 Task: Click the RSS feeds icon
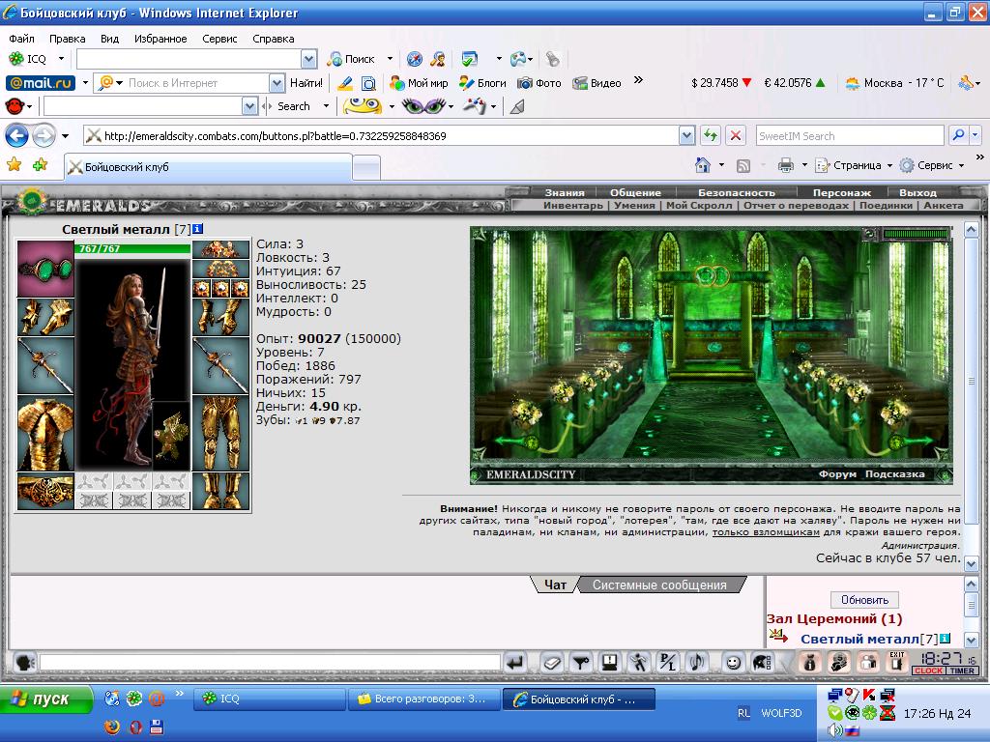743,165
